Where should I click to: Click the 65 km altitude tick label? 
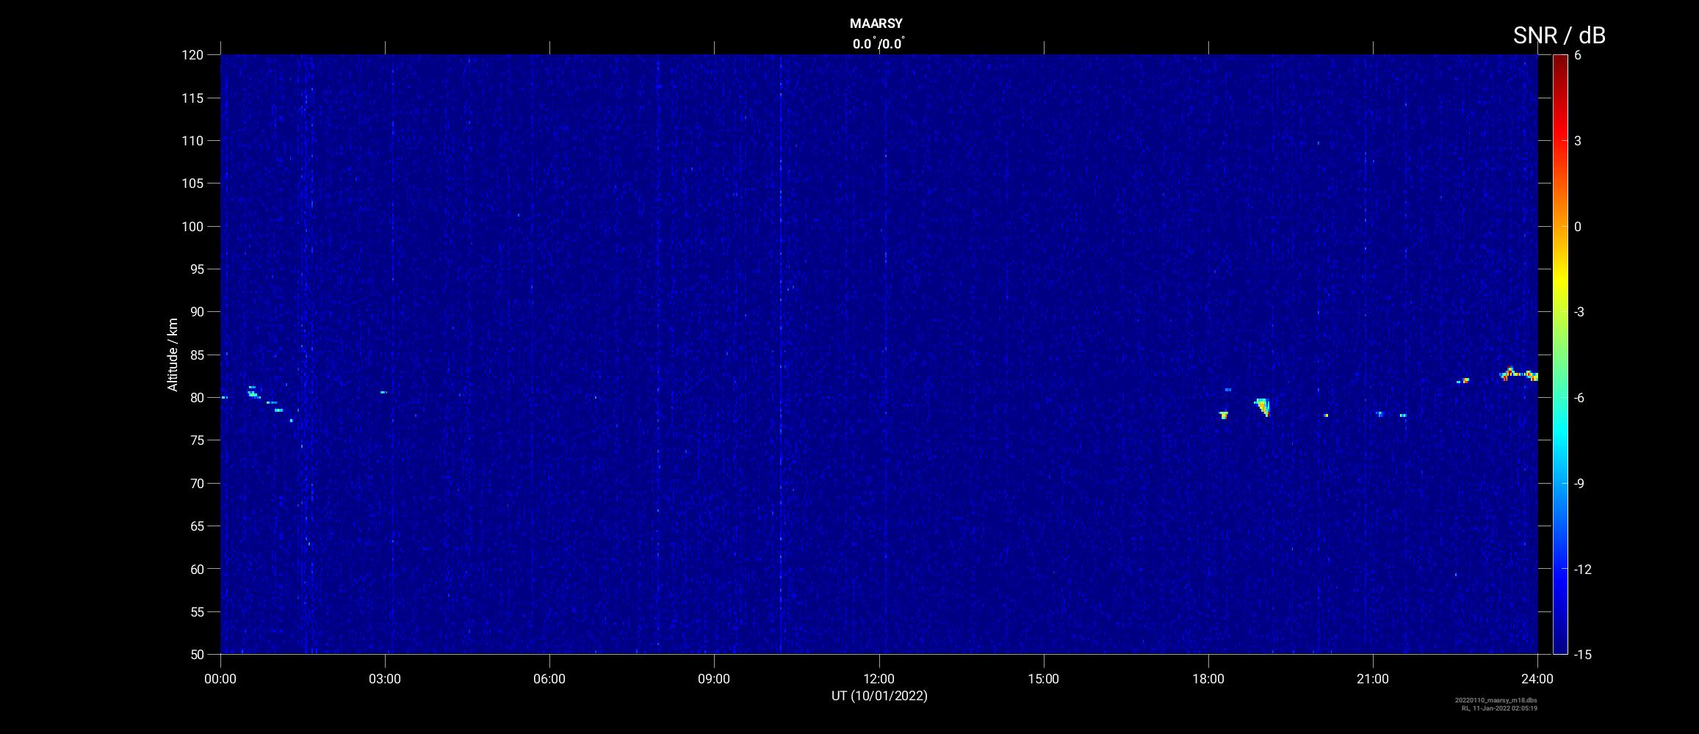pyautogui.click(x=195, y=526)
